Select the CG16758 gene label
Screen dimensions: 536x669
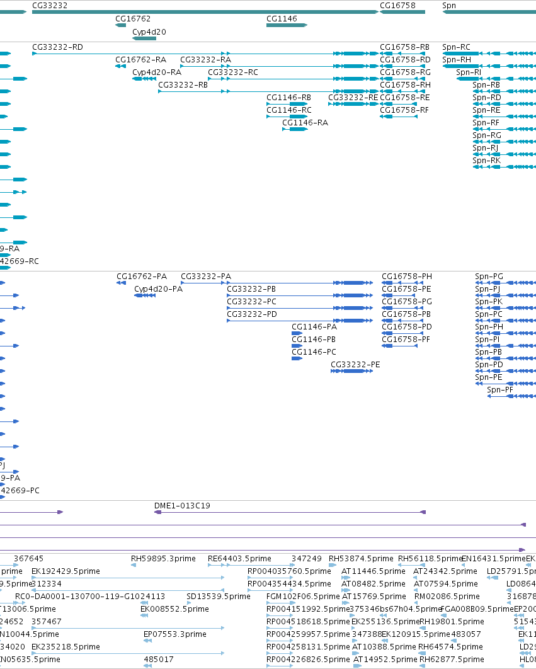click(x=397, y=6)
